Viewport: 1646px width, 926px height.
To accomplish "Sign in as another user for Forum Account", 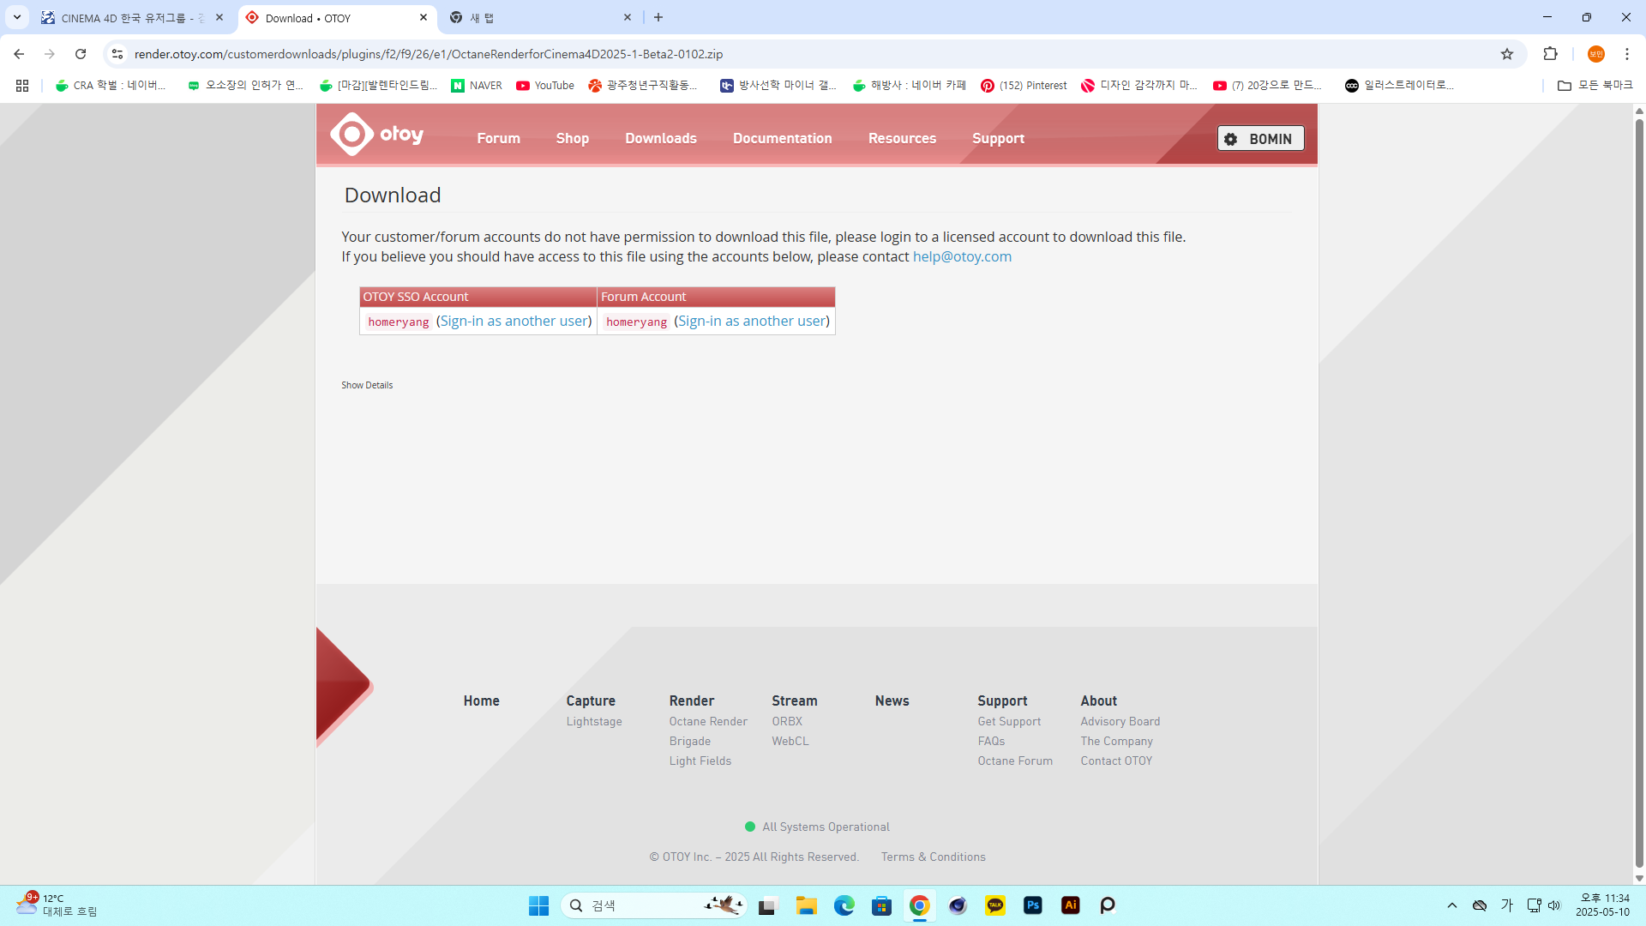I will pos(752,321).
